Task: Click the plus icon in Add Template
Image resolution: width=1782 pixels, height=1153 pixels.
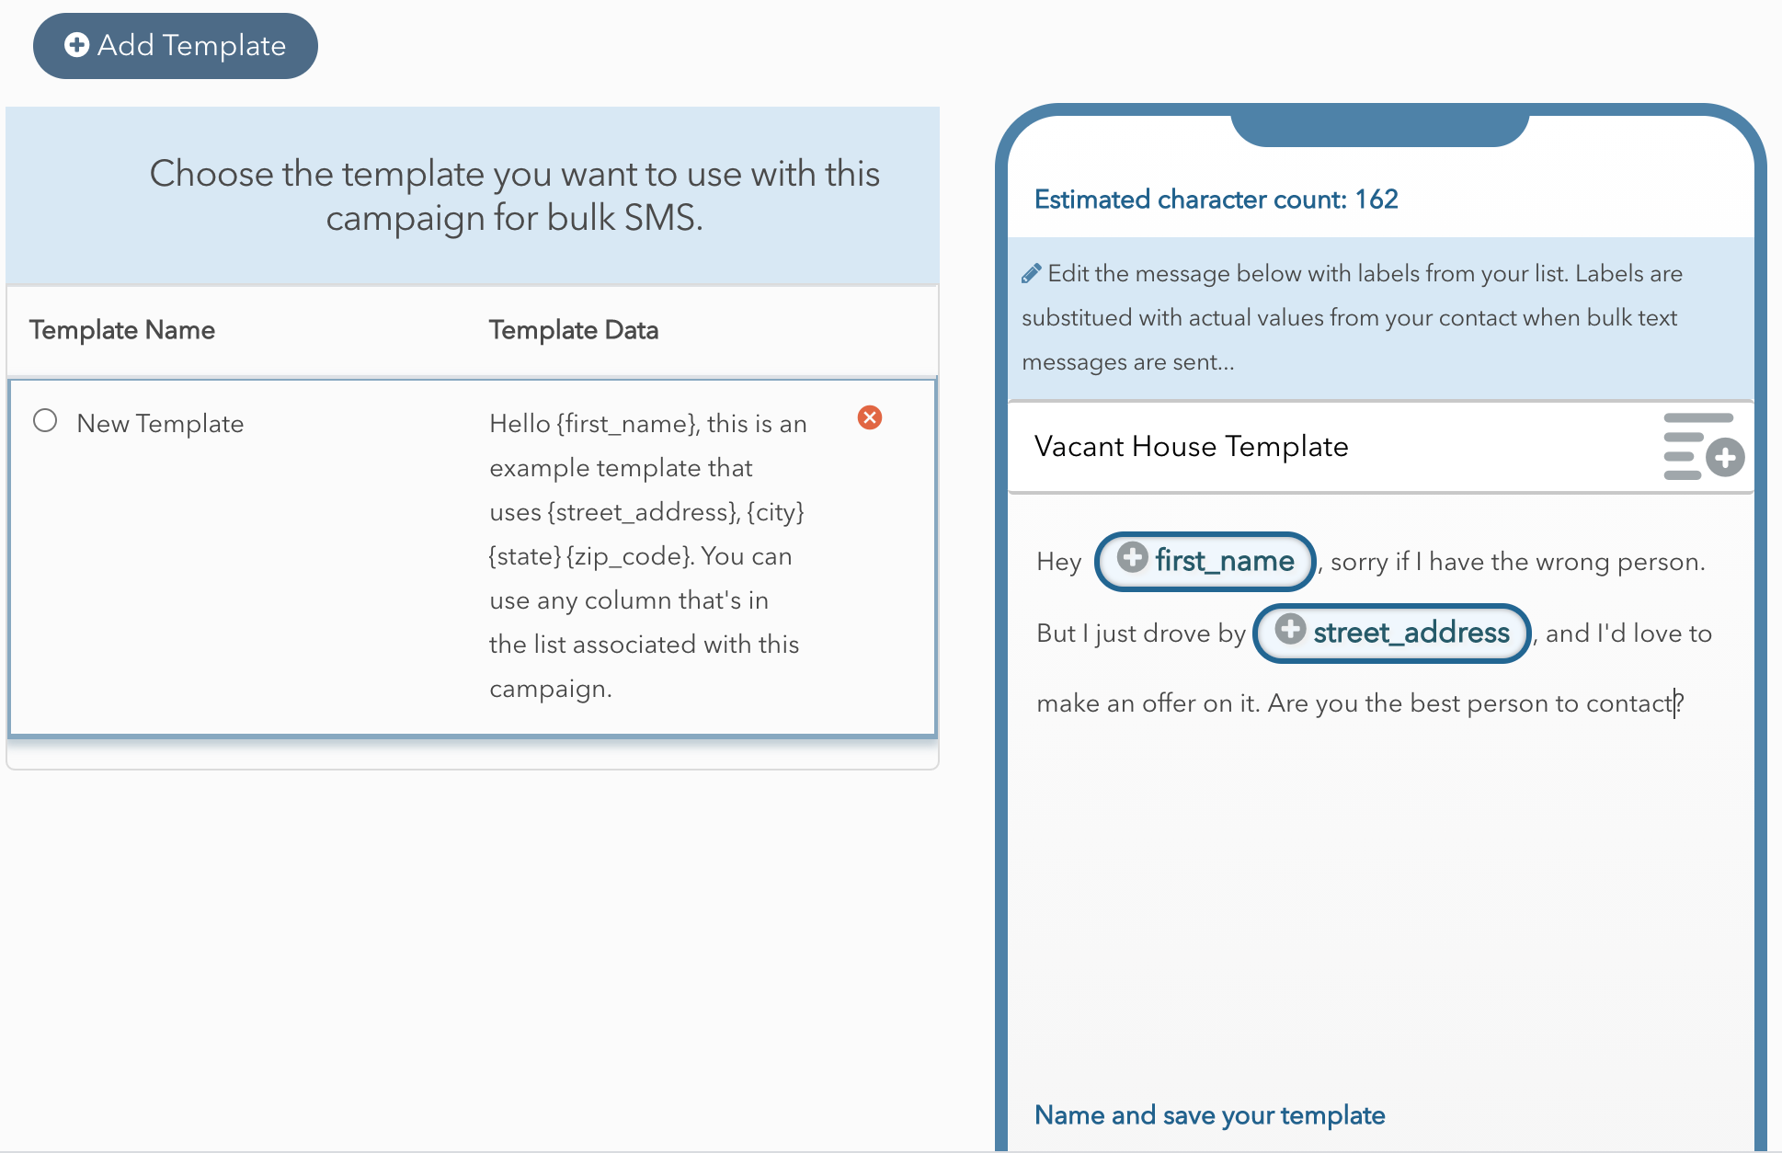Action: 77,45
